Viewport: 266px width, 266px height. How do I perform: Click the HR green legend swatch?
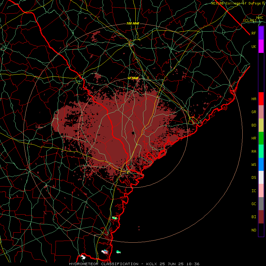(261, 138)
